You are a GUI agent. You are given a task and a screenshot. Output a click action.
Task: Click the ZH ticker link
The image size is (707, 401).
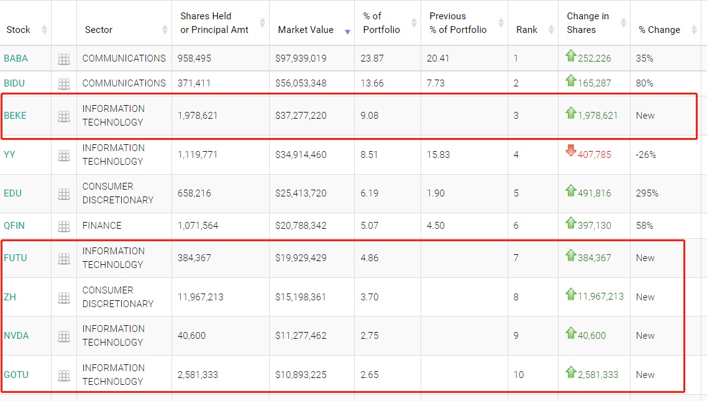(x=10, y=297)
